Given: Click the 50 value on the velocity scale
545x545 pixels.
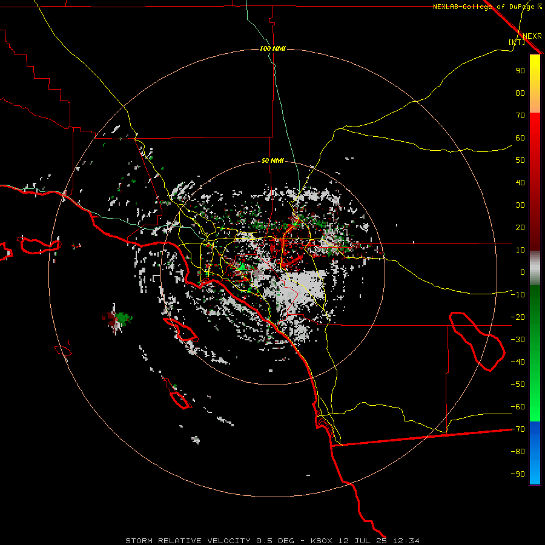Looking at the screenshot, I should tap(520, 160).
